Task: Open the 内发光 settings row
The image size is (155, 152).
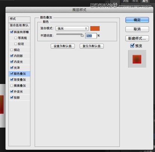Action: pos(19,62)
